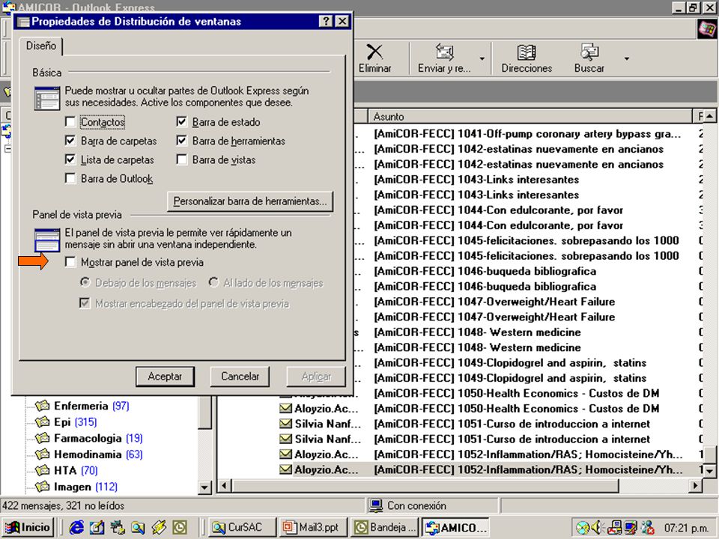
Task: Switch to the Diseño tab
Action: pos(40,46)
